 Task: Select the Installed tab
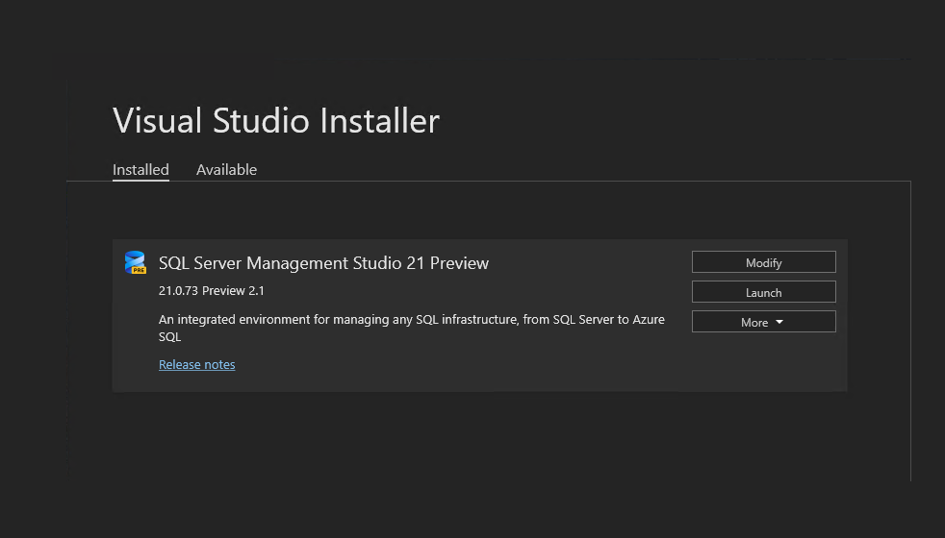click(140, 170)
